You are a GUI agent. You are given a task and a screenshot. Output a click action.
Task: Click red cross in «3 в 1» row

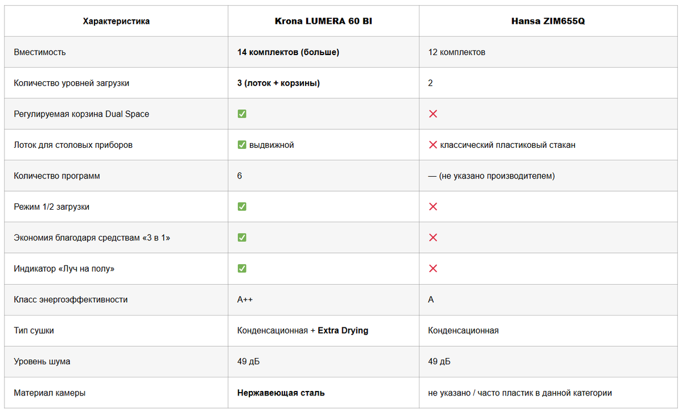click(x=433, y=238)
